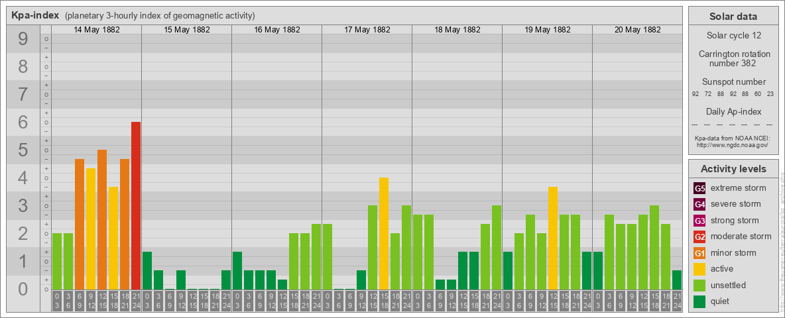The width and height of the screenshot is (785, 318).
Task: Click the 'Solar data' panel heading
Action: pyautogui.click(x=733, y=17)
